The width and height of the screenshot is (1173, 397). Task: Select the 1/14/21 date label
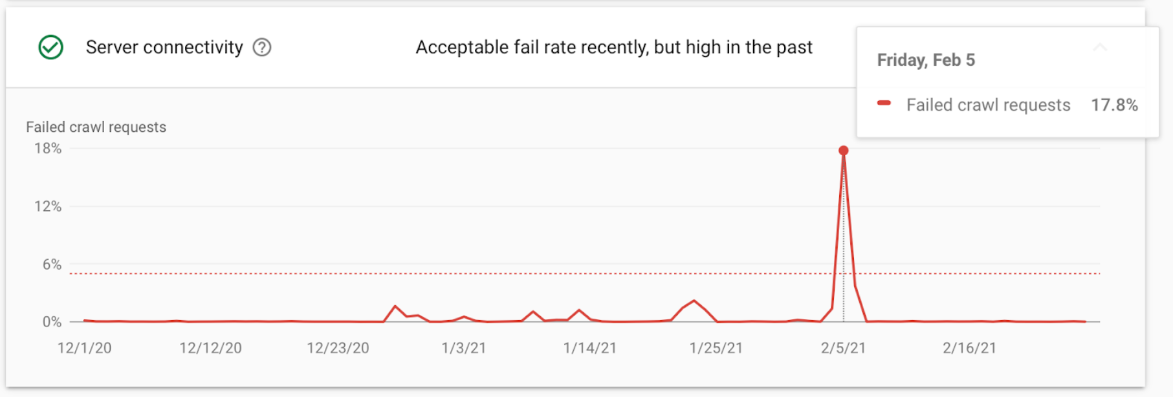click(589, 348)
